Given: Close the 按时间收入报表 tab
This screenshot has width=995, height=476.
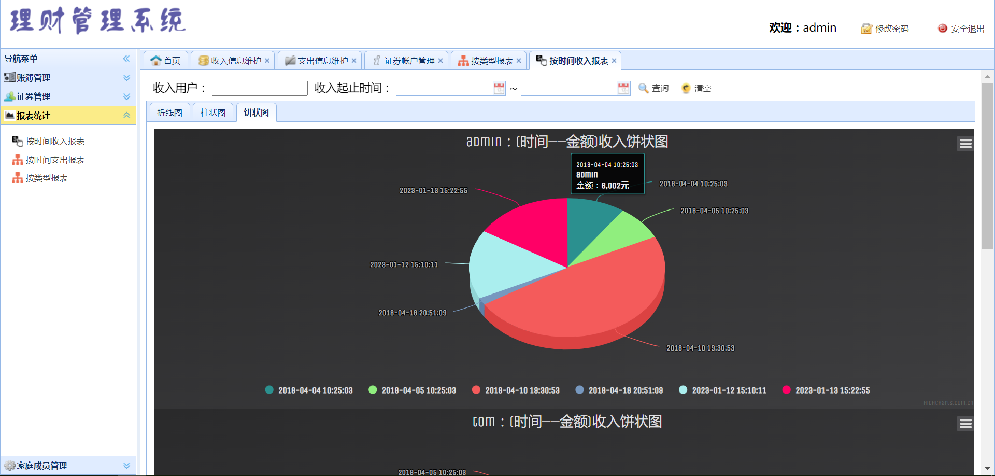Looking at the screenshot, I should pos(614,61).
